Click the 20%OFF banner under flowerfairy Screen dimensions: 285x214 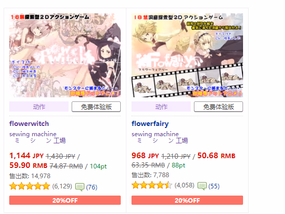click(x=187, y=200)
